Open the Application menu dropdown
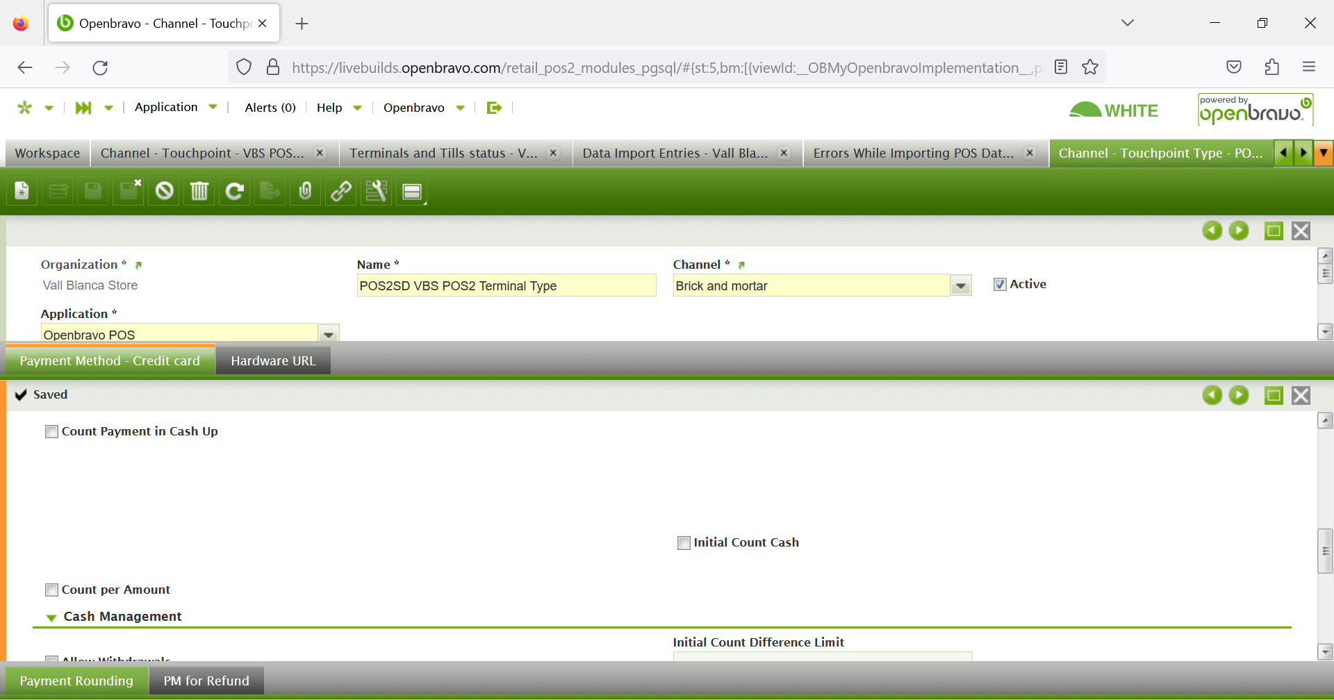The image size is (1334, 700). (176, 107)
